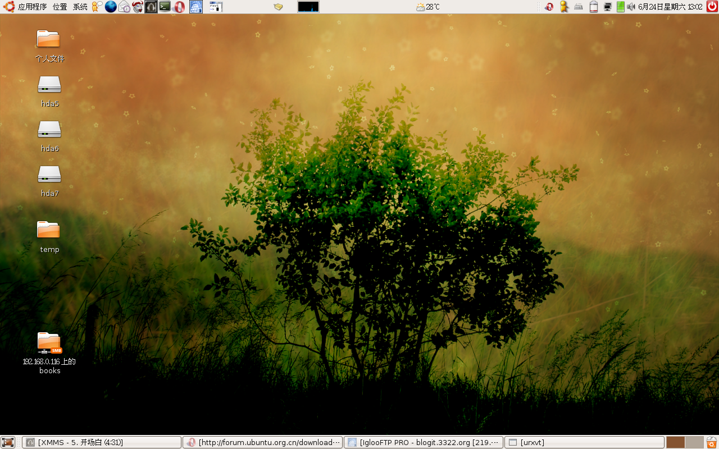Switch to the first brown workspace
This screenshot has width=719, height=449.
coord(675,442)
